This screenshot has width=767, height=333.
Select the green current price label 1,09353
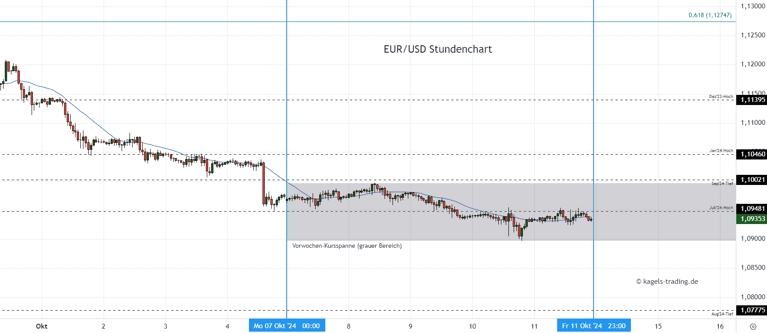752,219
